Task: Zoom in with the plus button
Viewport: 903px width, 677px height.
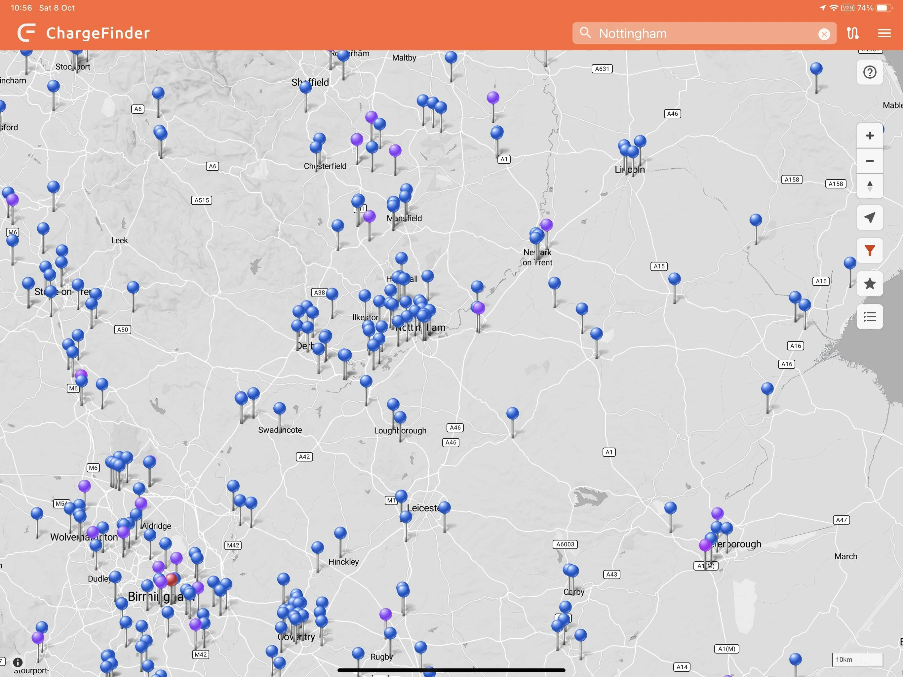Action: point(870,136)
